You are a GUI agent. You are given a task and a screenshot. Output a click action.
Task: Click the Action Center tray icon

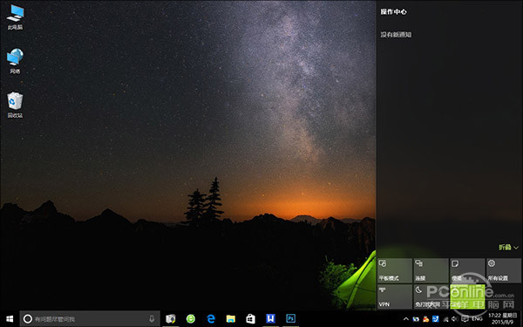click(x=465, y=319)
